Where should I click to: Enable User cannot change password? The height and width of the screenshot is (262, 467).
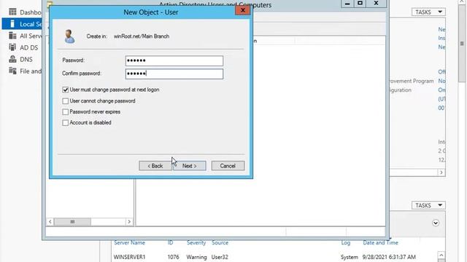pyautogui.click(x=65, y=101)
